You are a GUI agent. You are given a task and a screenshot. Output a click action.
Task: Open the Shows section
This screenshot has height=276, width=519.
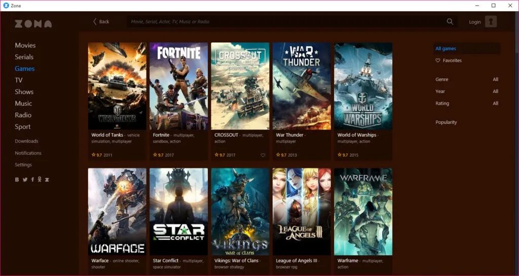coord(24,92)
